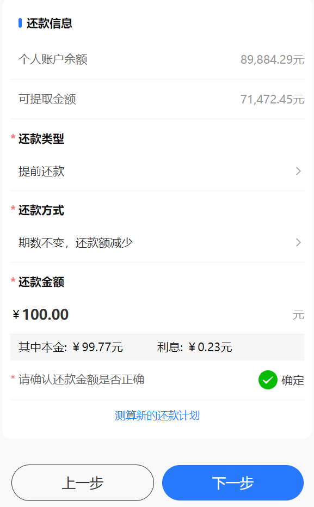The height and width of the screenshot is (507, 314).
Task: Click 请确认还款金额是否正确 prompt text
Action: pos(82,380)
